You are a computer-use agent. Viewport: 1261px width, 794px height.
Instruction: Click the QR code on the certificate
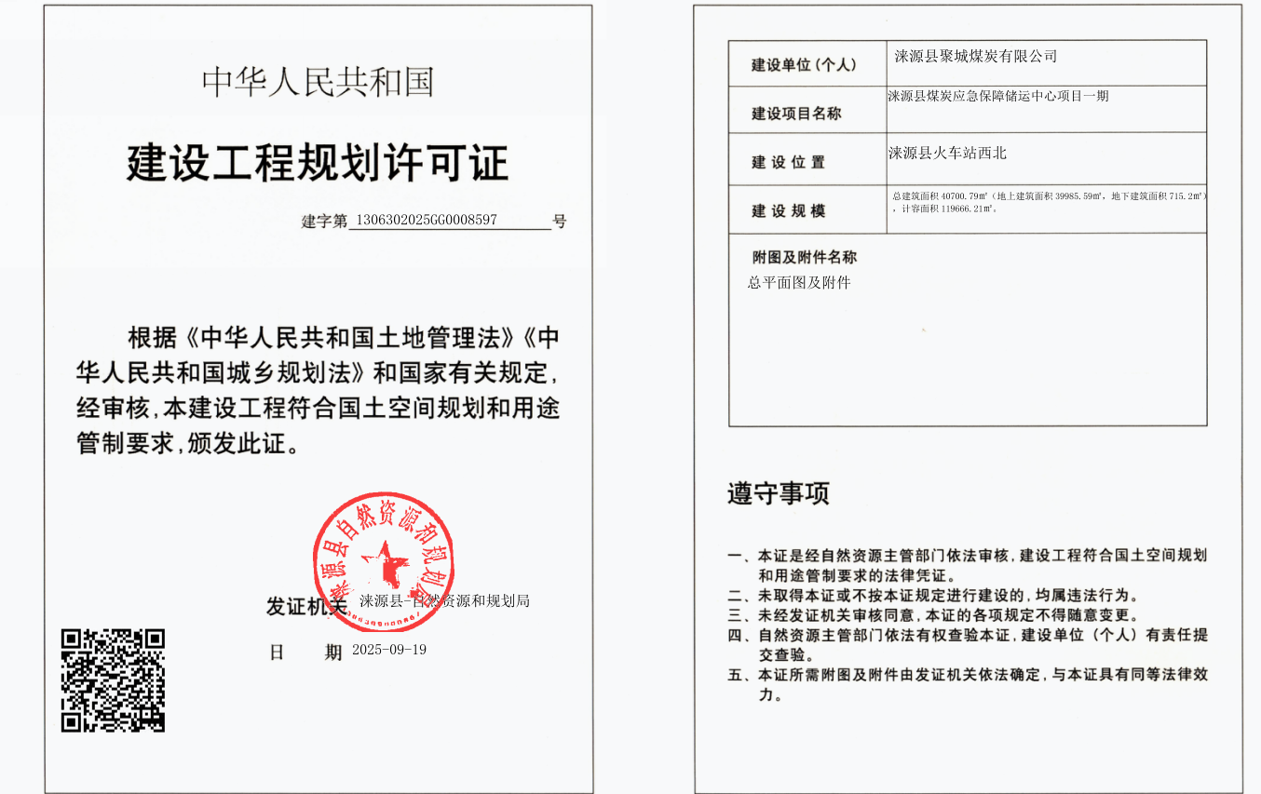tap(113, 680)
